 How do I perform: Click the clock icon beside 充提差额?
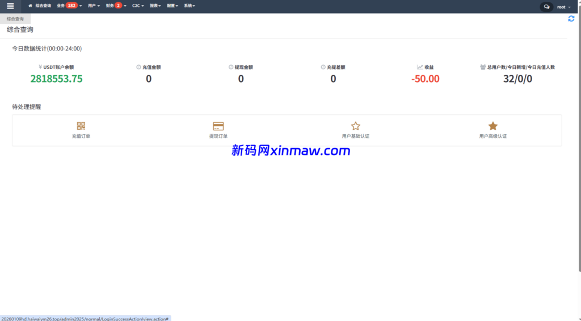tap(323, 67)
